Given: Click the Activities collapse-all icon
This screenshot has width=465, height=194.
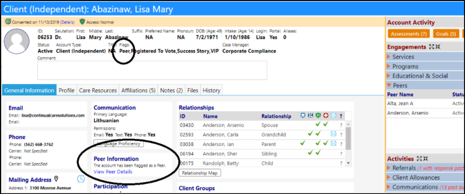Looking at the screenshot, I should [425, 159].
